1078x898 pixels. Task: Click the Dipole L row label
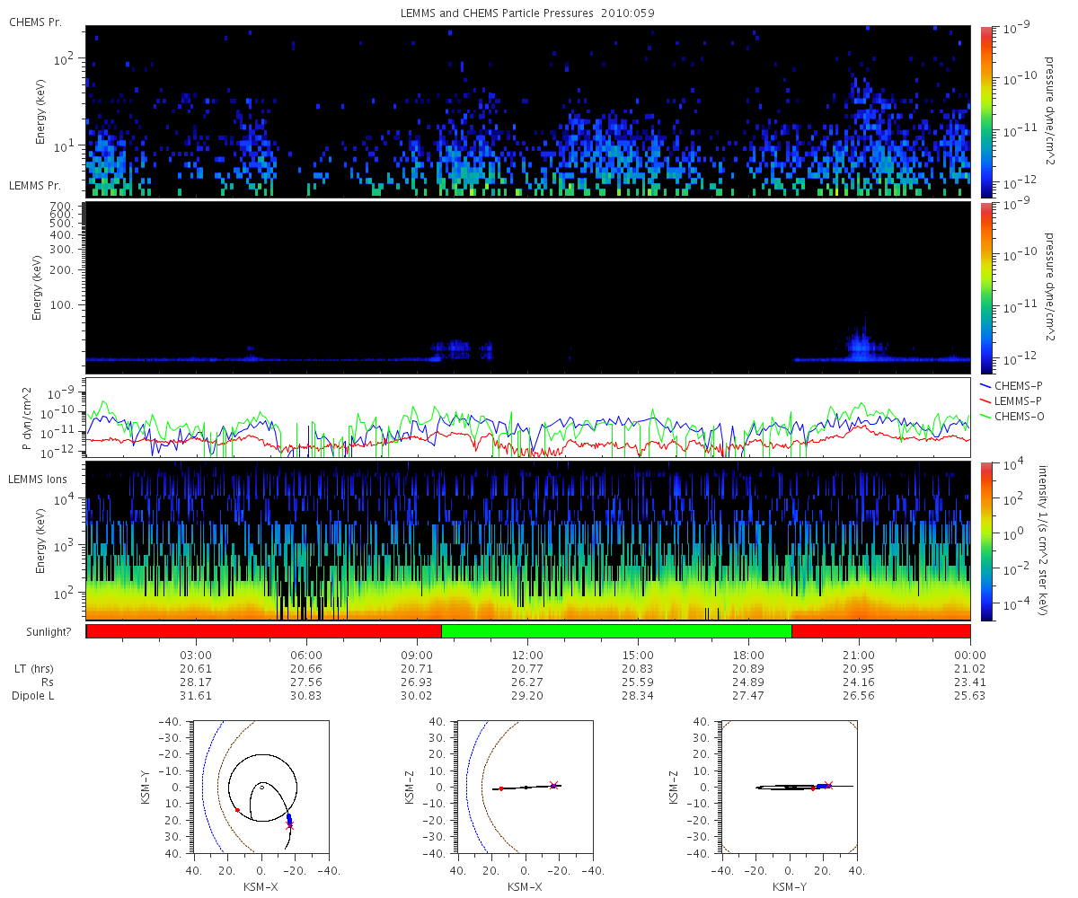(x=33, y=696)
